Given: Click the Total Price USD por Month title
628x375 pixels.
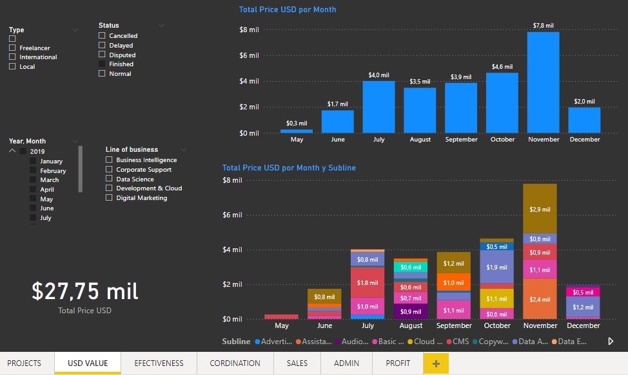Looking at the screenshot, I should [288, 10].
